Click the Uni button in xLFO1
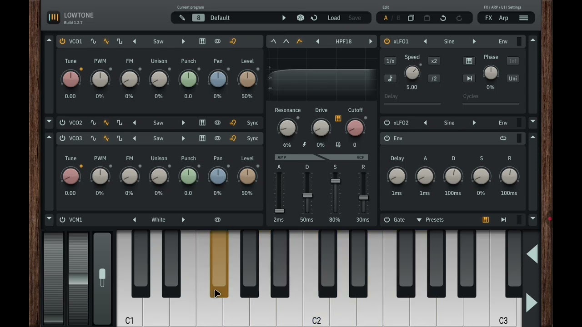Image resolution: width=582 pixels, height=327 pixels. pyautogui.click(x=513, y=79)
